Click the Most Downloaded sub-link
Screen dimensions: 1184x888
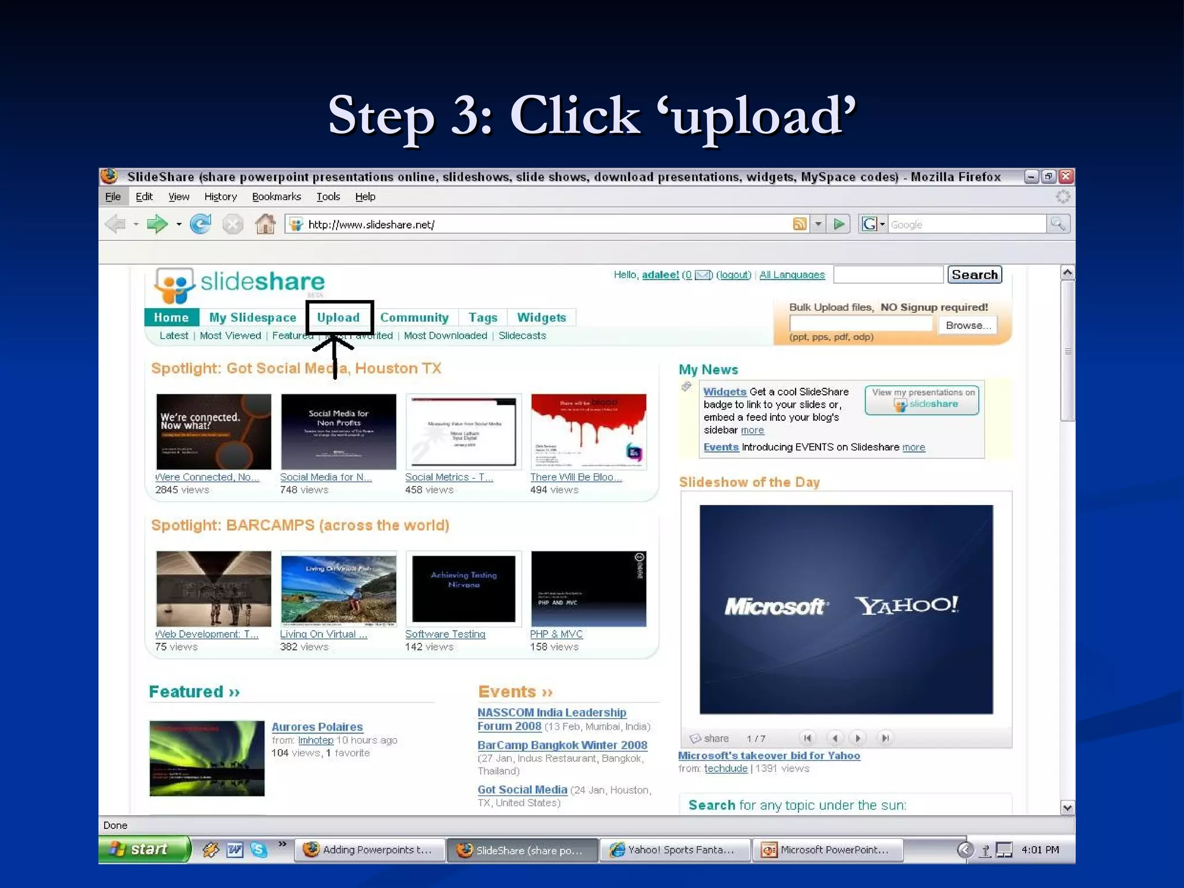tap(445, 336)
